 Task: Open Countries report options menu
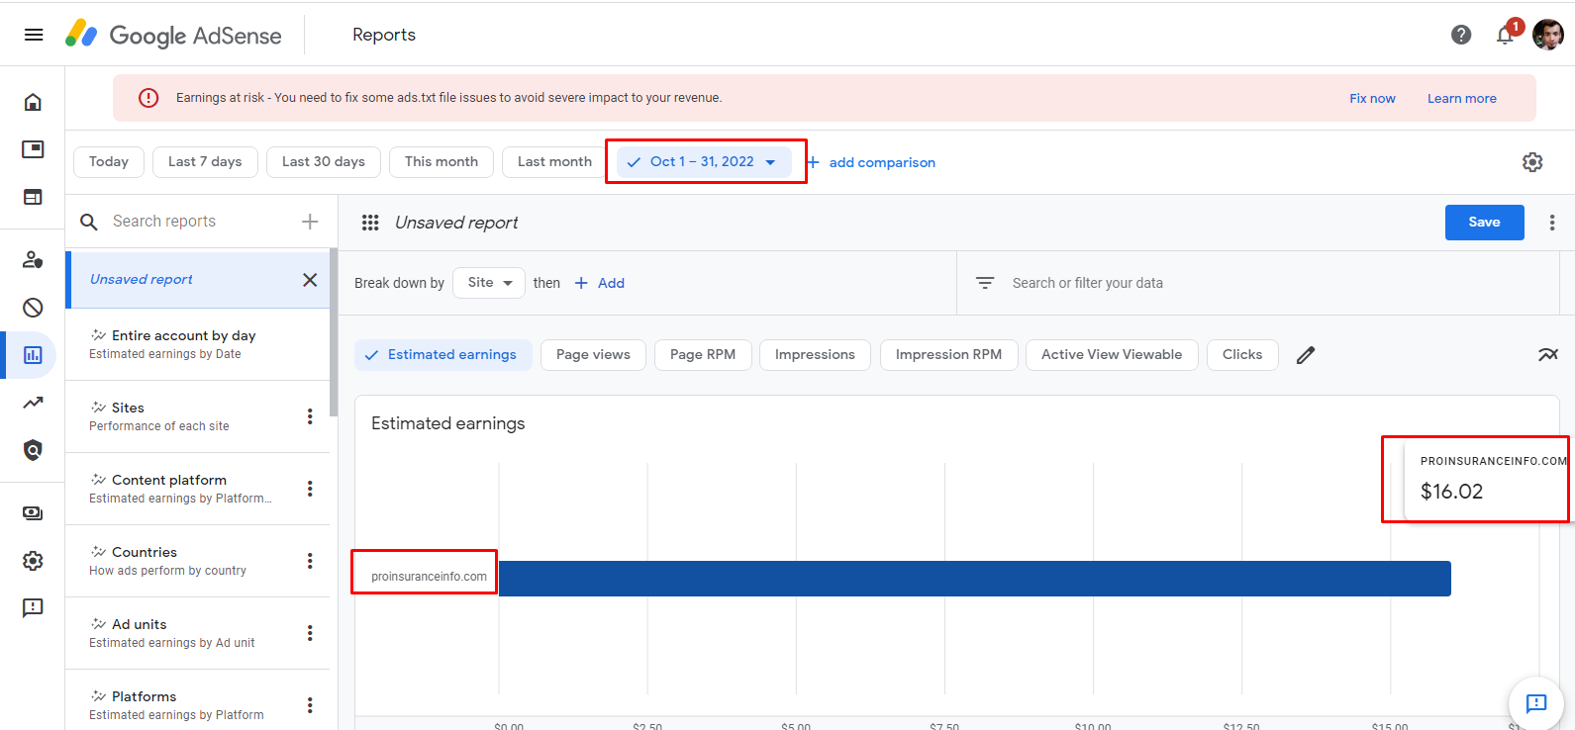tap(310, 561)
